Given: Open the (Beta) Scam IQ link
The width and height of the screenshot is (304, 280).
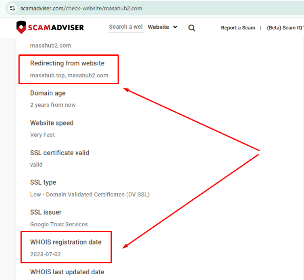Looking at the screenshot, I should [x=285, y=28].
